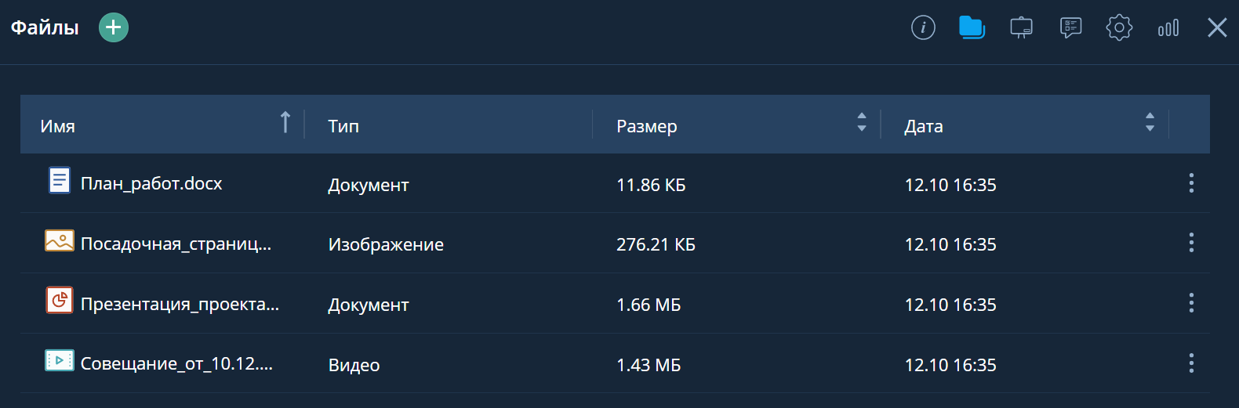Click the Презентация_проекта presentation file icon
Viewport: 1239px width, 408px height.
[x=60, y=300]
